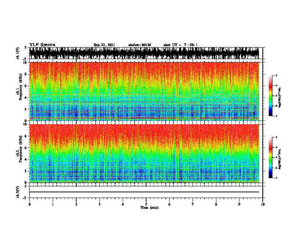Click the ch.1 colorbar 'log(PSD)' unit label

(x=280, y=98)
